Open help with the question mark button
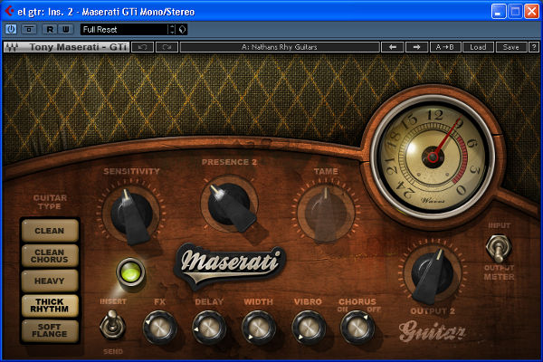543x362 pixels. (x=534, y=47)
